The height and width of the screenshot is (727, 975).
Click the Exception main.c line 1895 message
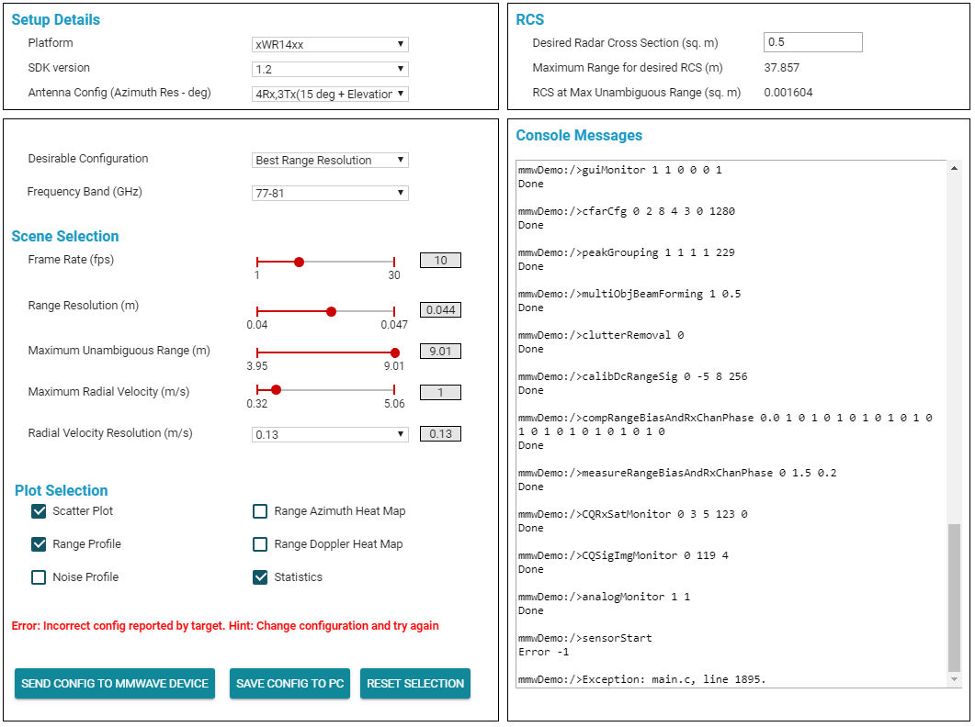tap(641, 679)
